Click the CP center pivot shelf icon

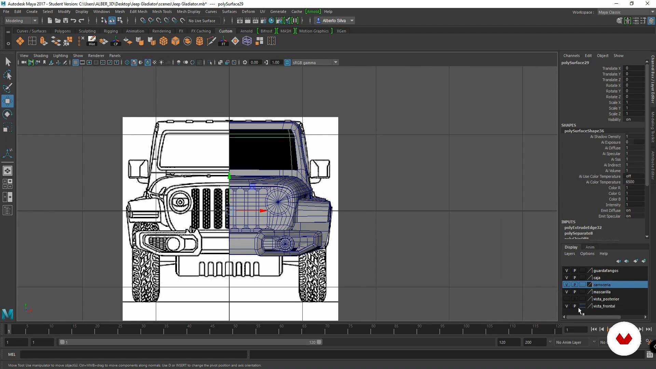click(116, 41)
